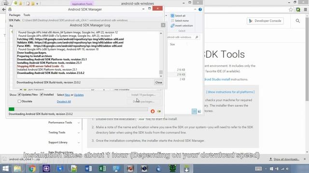Click Select all in Explorer ribbon
309x173 pixels.
(x=178, y=16)
